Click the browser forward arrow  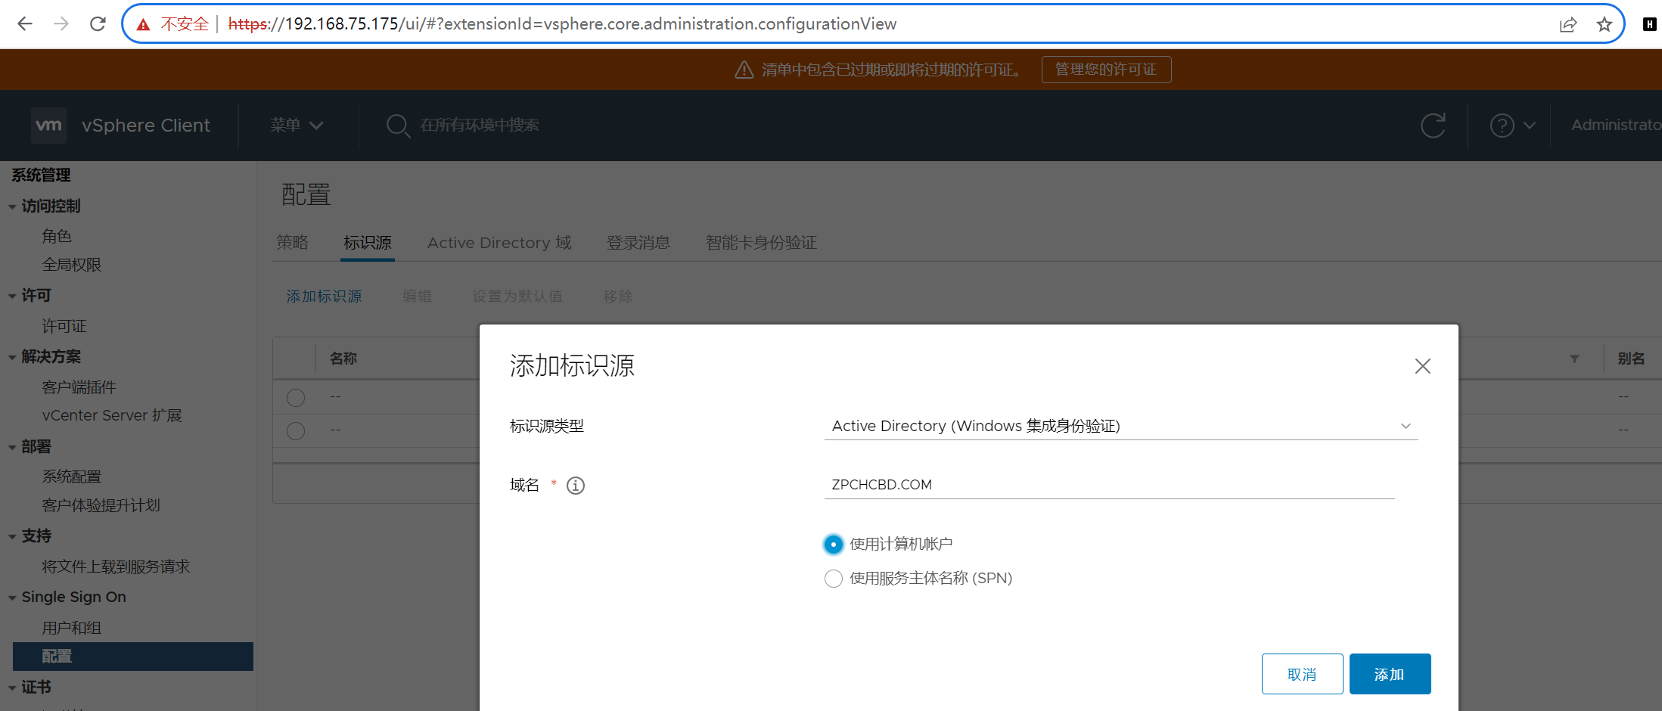[61, 24]
